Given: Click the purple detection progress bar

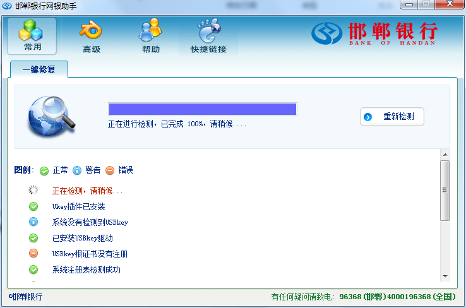Looking at the screenshot, I should tap(203, 109).
